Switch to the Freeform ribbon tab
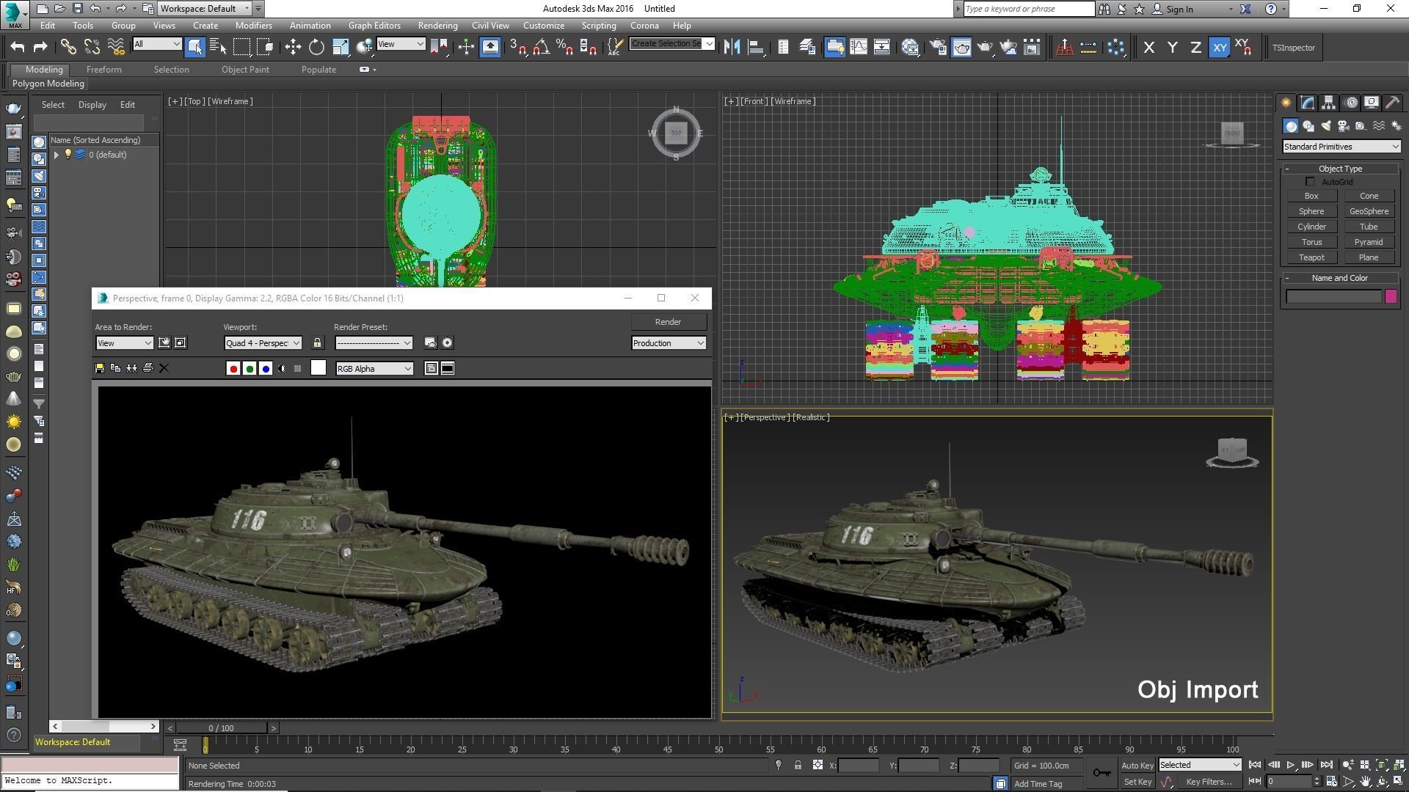Viewport: 1409px width, 792px height. point(103,70)
